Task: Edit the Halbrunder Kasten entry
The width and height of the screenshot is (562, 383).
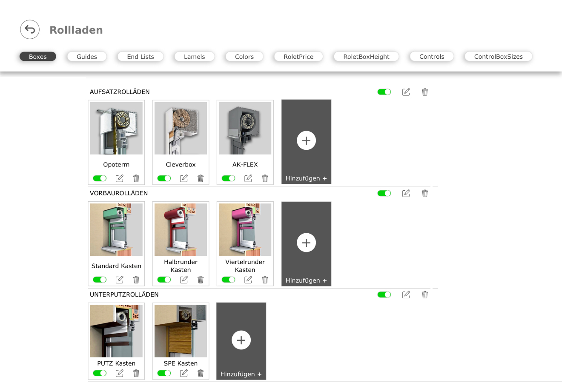Action: 184,280
